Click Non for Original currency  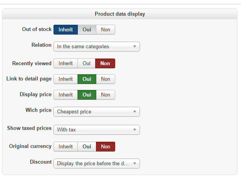click(106, 147)
